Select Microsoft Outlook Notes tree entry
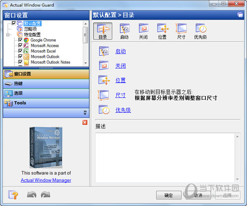The image size is (247, 206). [50, 62]
